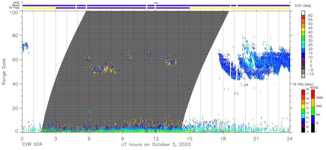Click the 35 label on the ELEV scale
The image size is (326, 150).
tap(310, 37)
